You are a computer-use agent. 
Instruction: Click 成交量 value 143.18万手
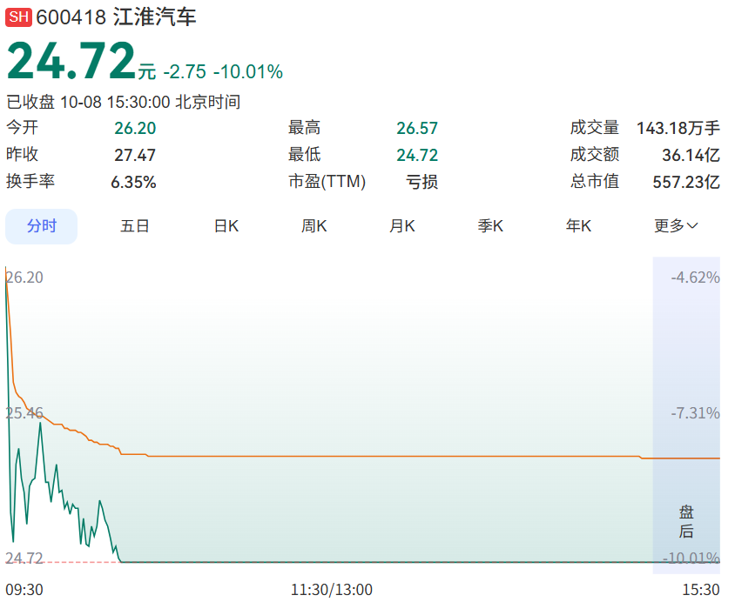pos(678,128)
